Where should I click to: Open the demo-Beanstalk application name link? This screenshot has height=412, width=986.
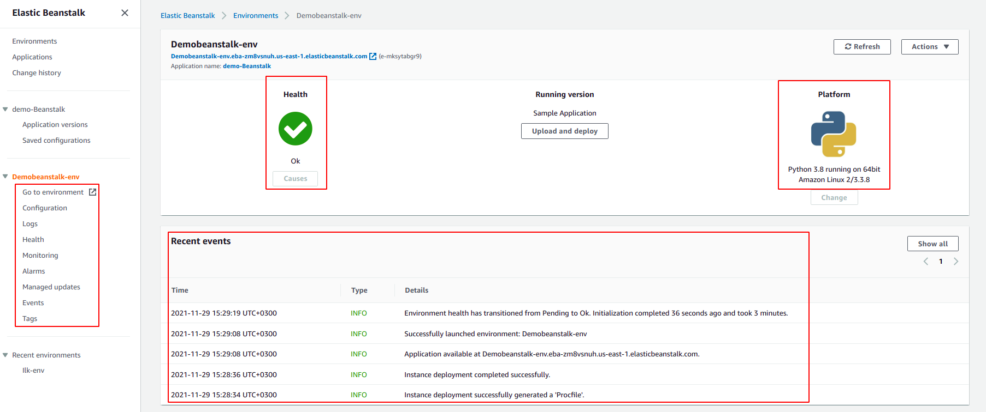(247, 66)
